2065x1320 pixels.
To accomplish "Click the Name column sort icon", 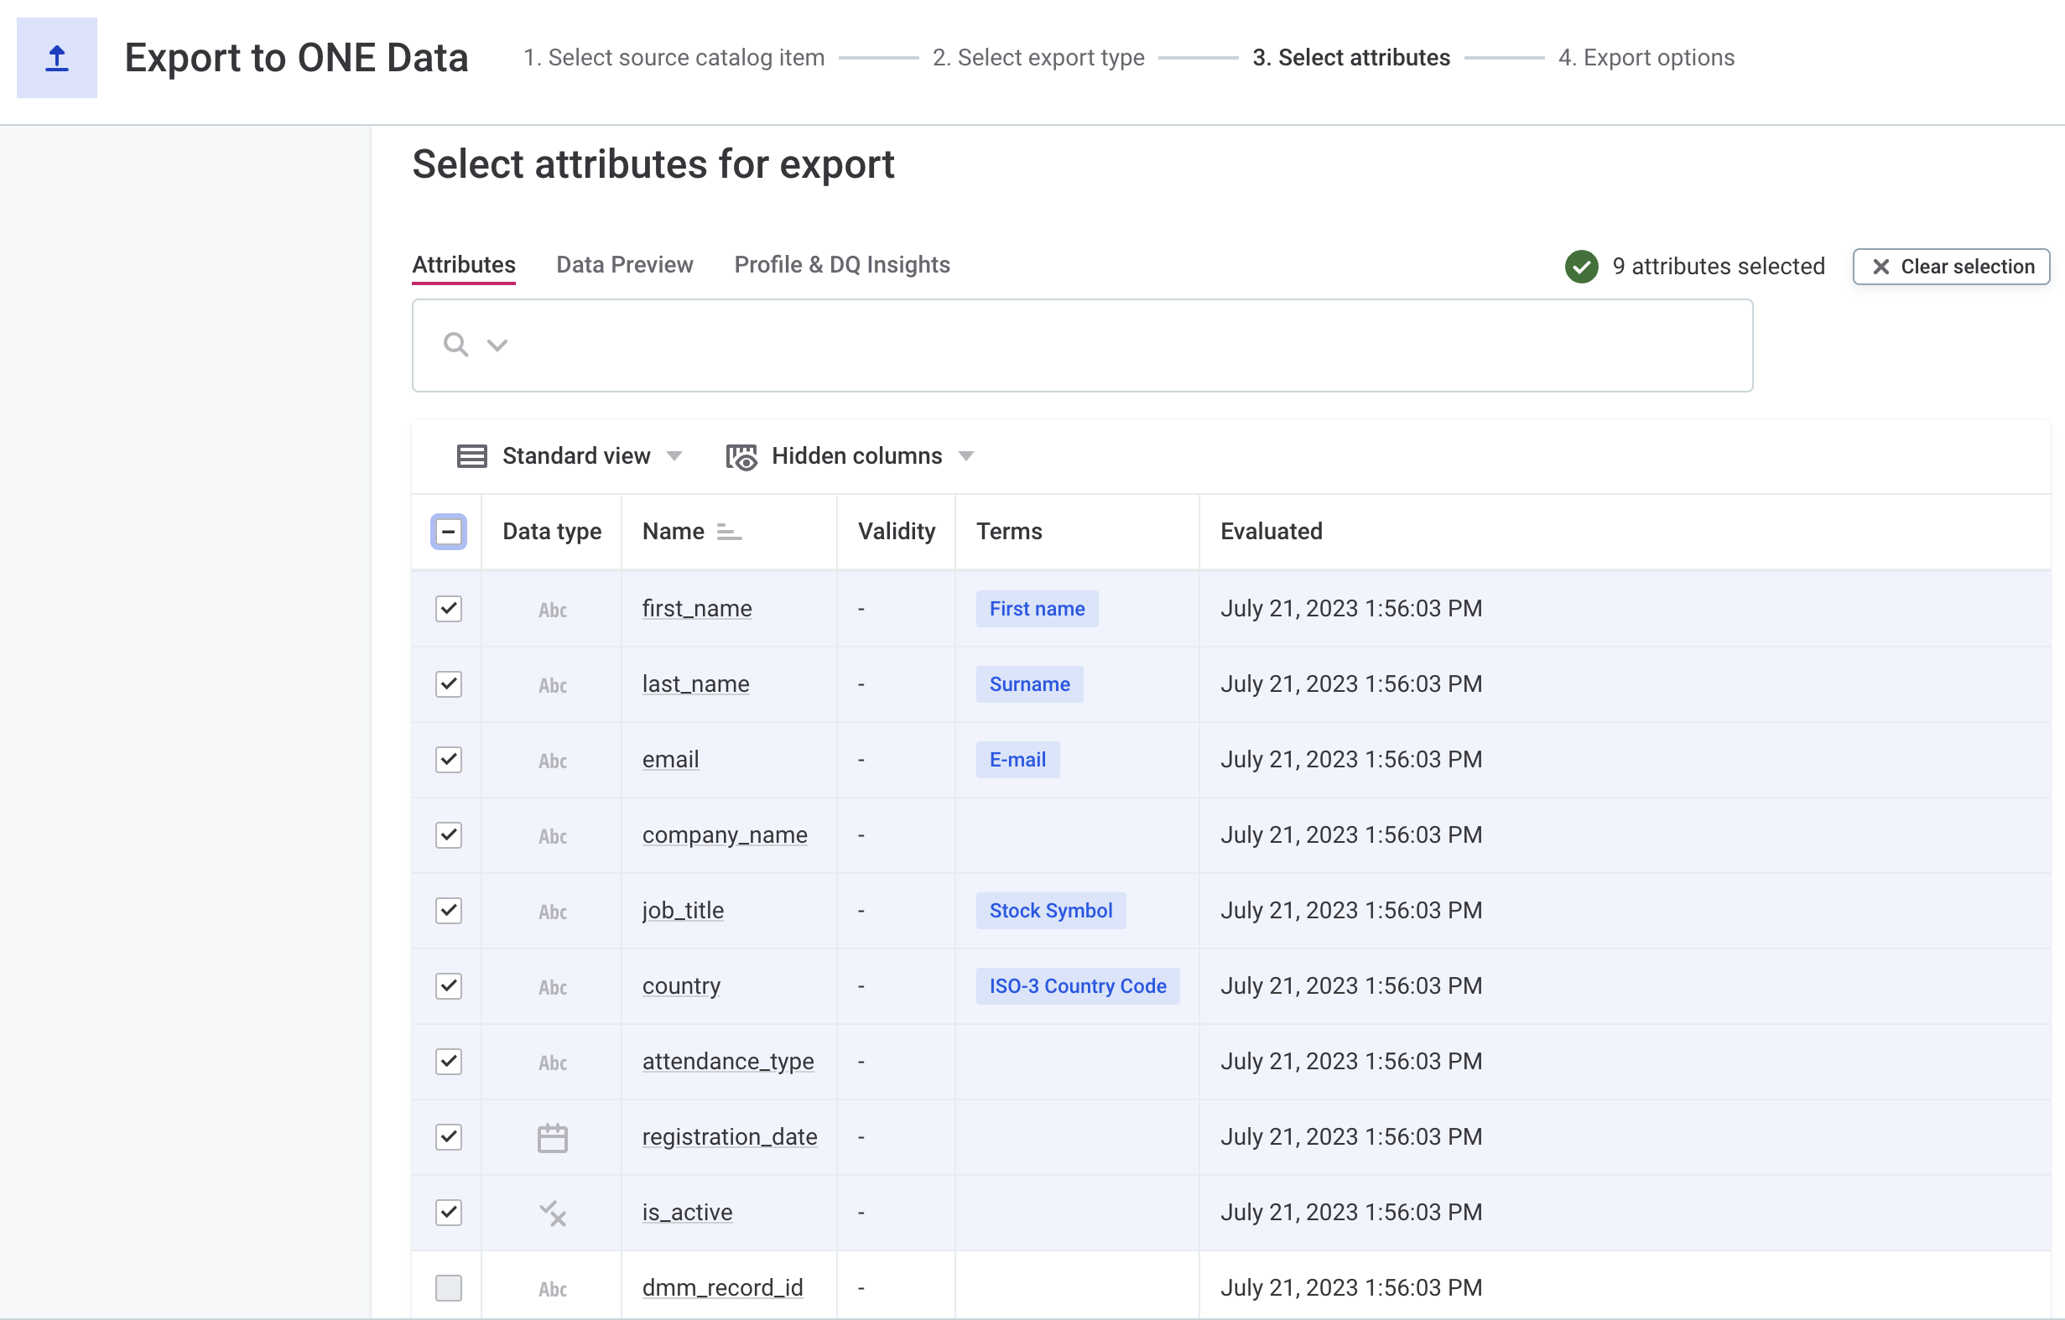I will tap(729, 532).
